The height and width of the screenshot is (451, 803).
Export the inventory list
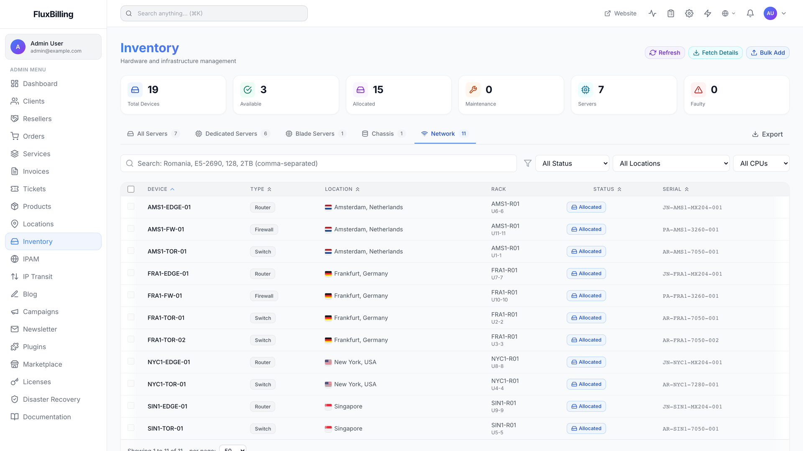click(x=767, y=134)
